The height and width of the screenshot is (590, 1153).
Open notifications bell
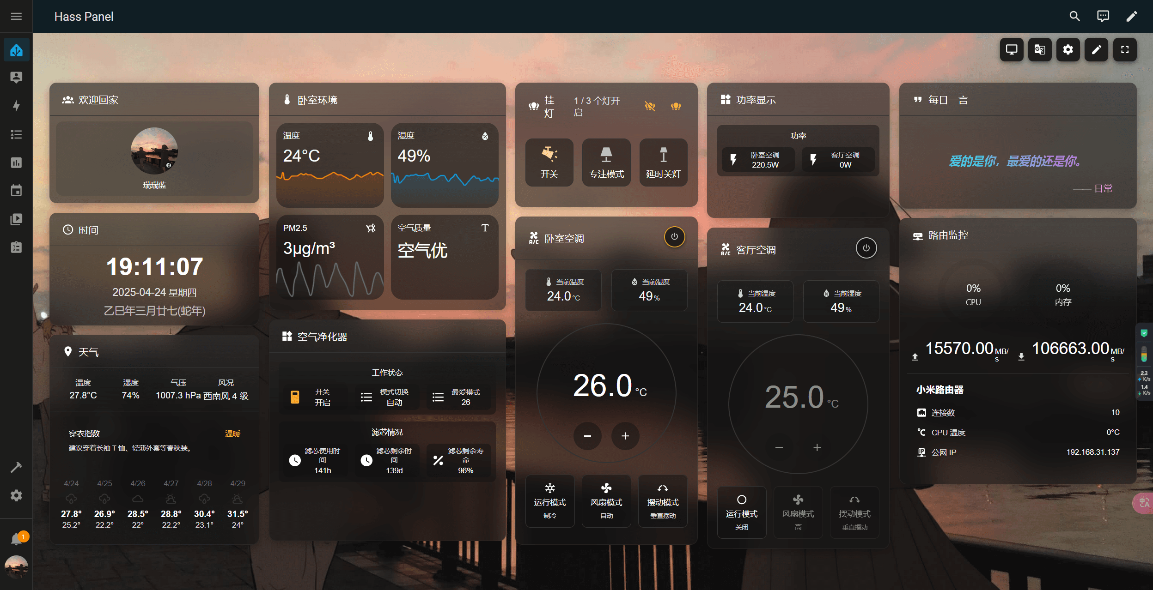pyautogui.click(x=16, y=538)
